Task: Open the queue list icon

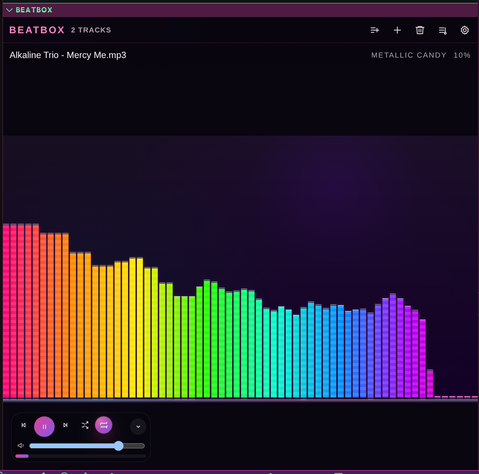Action: tap(442, 30)
